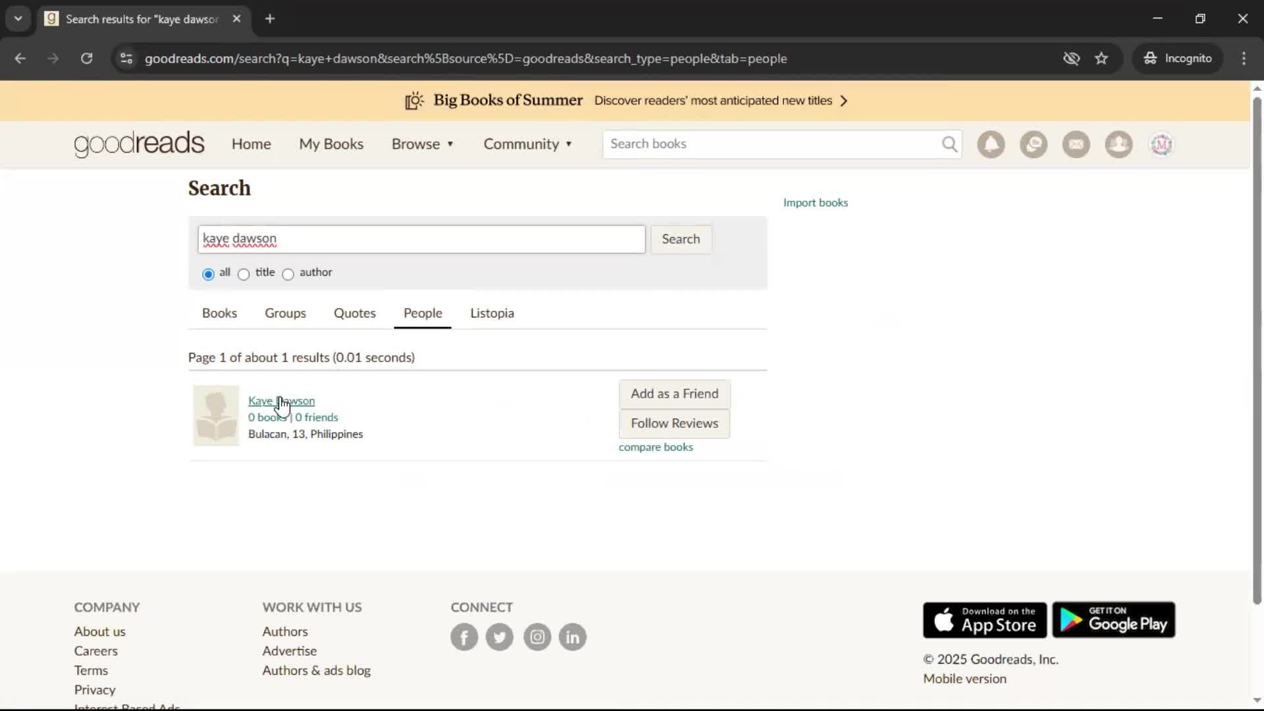Open the Careers footer link
The image size is (1264, 711).
pos(95,651)
